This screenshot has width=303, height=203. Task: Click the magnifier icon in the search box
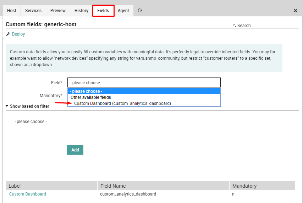(x=234, y=26)
